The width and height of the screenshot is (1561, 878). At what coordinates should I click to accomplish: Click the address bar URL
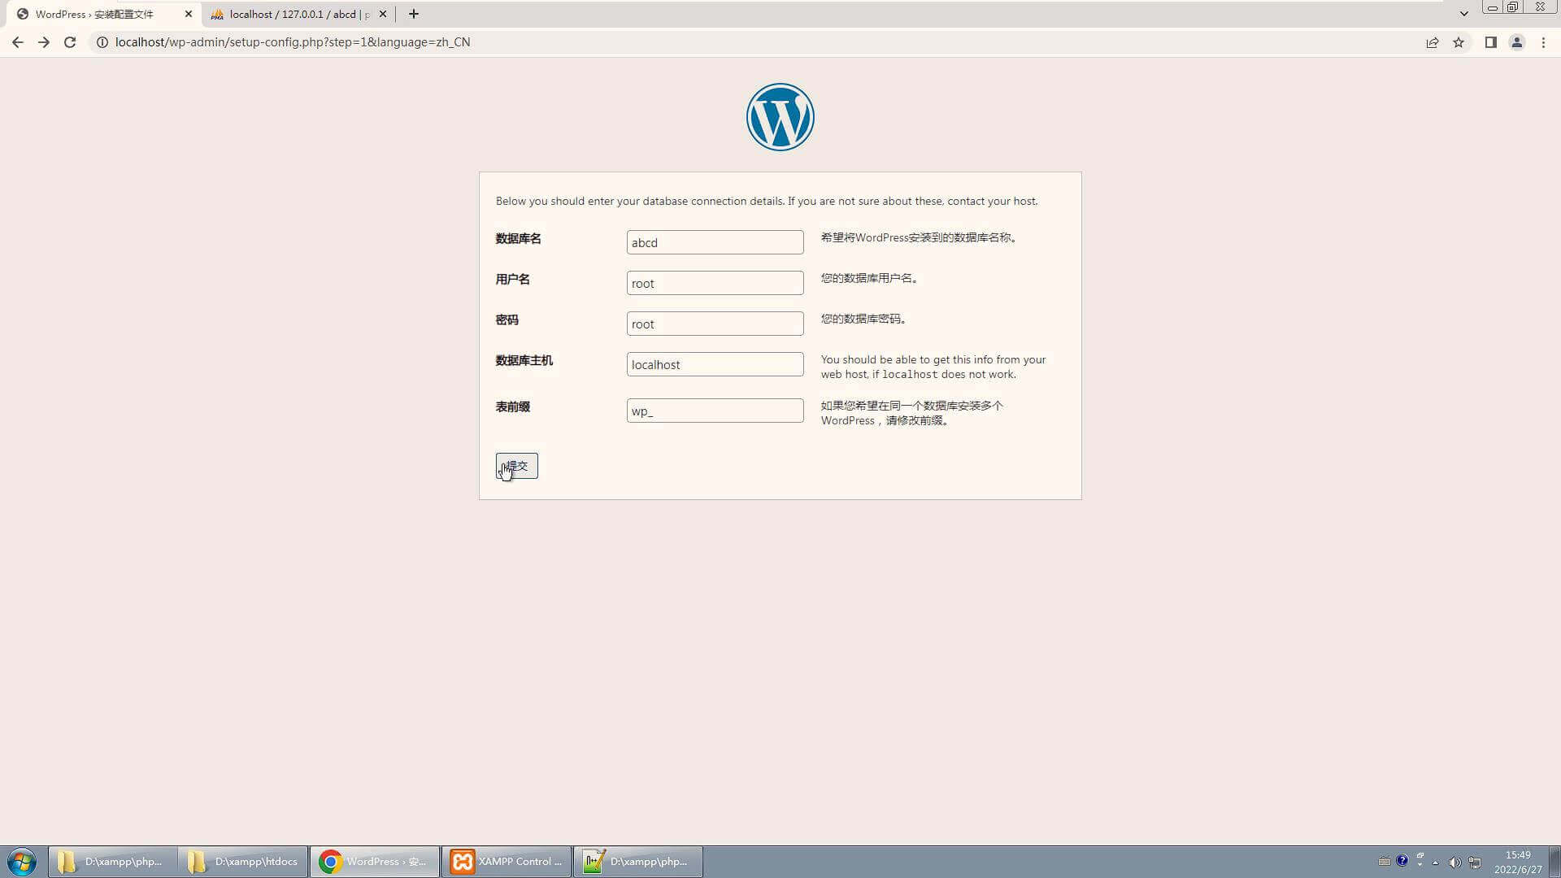[x=293, y=42]
